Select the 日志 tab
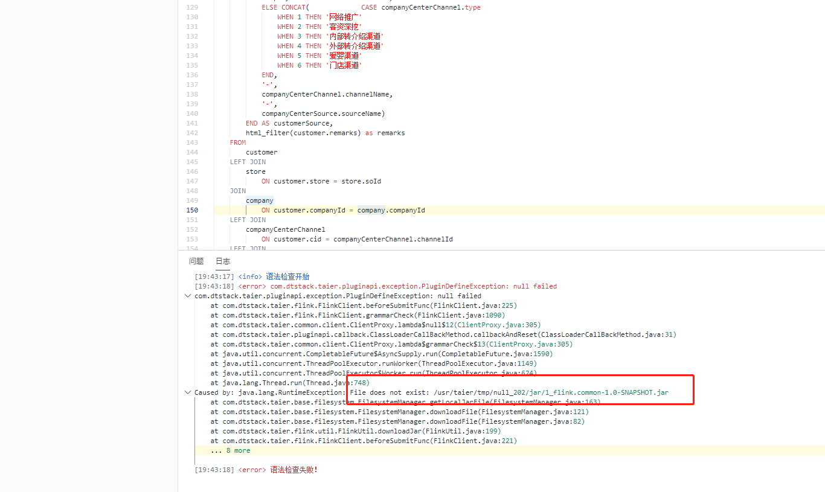825x492 pixels. [222, 261]
